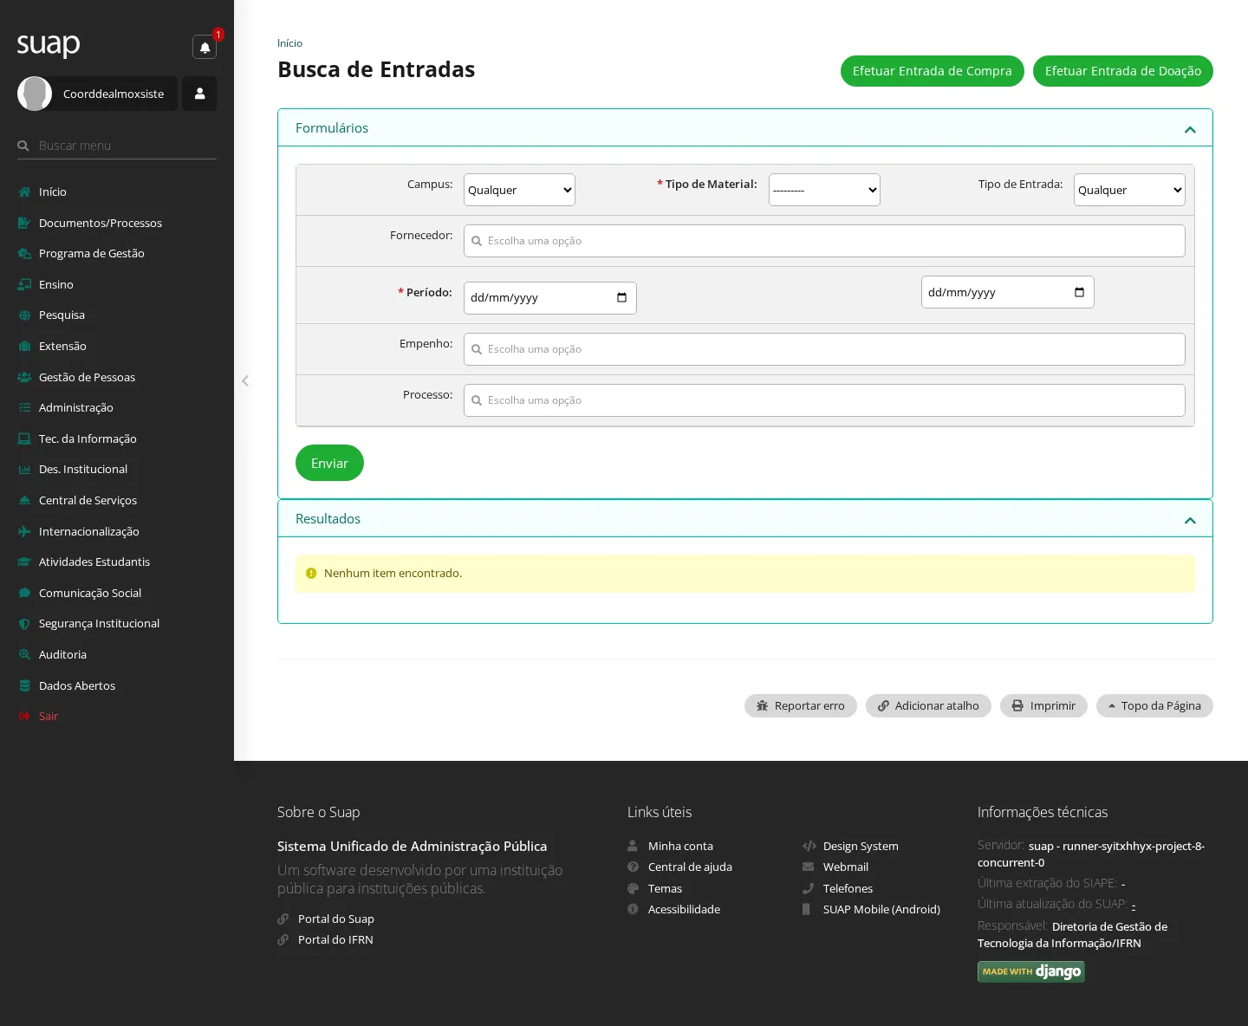Open calendar picker of second Período date
This screenshot has height=1026, width=1248.
(x=1079, y=292)
